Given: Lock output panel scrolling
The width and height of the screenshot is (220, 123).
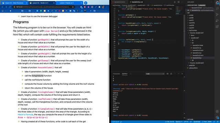Looking at the screenshot, I should [x=171, y=74].
